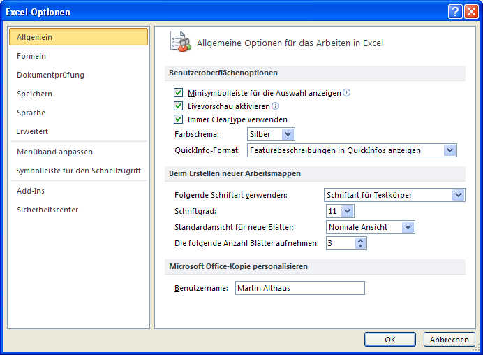483x355 pixels.
Task: Click the Schriftgrad label
Action: click(195, 211)
